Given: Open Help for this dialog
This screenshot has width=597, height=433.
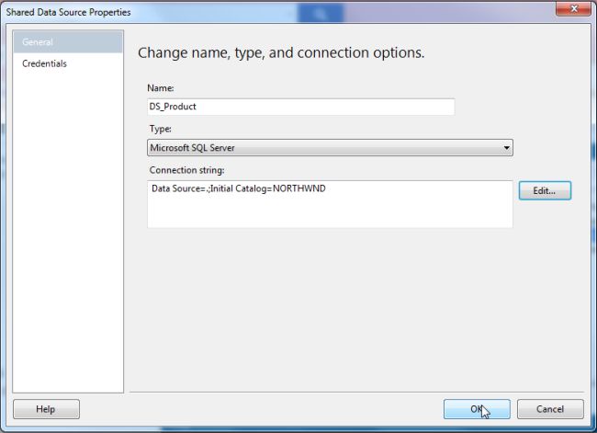Looking at the screenshot, I should click(46, 409).
